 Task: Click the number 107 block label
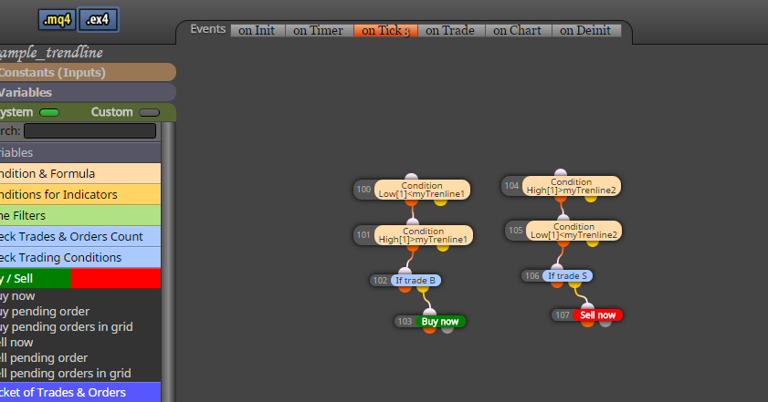tap(563, 315)
